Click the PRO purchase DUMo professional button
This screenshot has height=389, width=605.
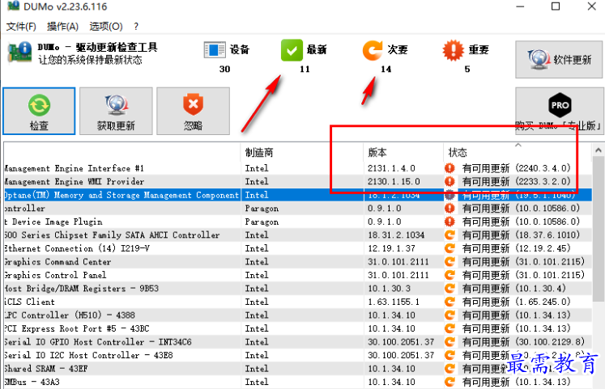tap(560, 111)
